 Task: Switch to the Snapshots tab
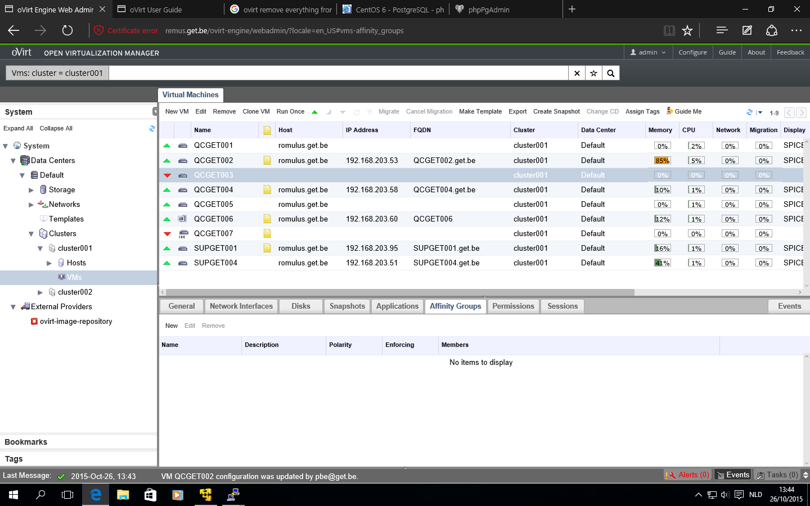click(x=347, y=306)
